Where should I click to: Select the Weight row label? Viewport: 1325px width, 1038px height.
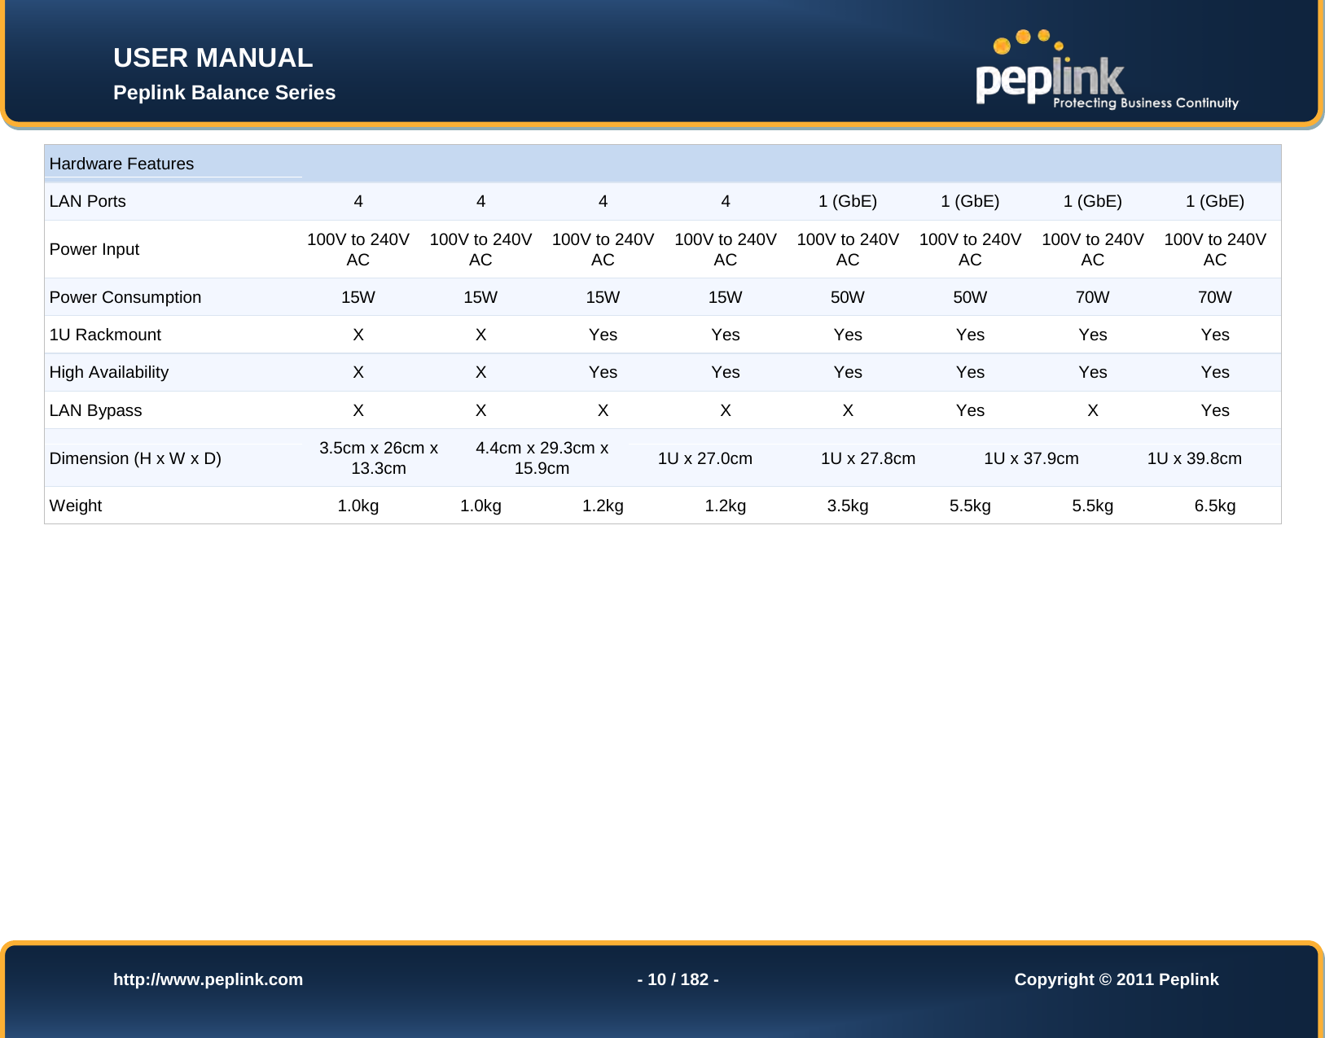click(x=75, y=506)
